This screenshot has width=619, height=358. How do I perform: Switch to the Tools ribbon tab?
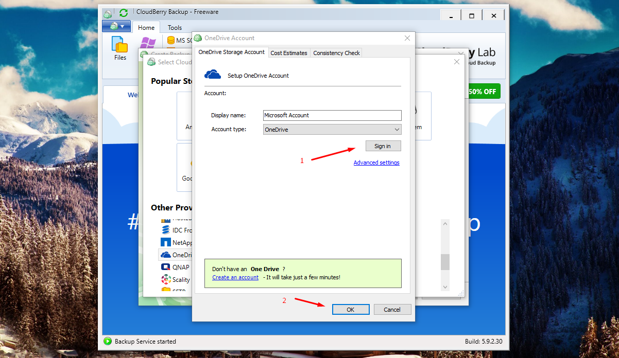pyautogui.click(x=175, y=28)
